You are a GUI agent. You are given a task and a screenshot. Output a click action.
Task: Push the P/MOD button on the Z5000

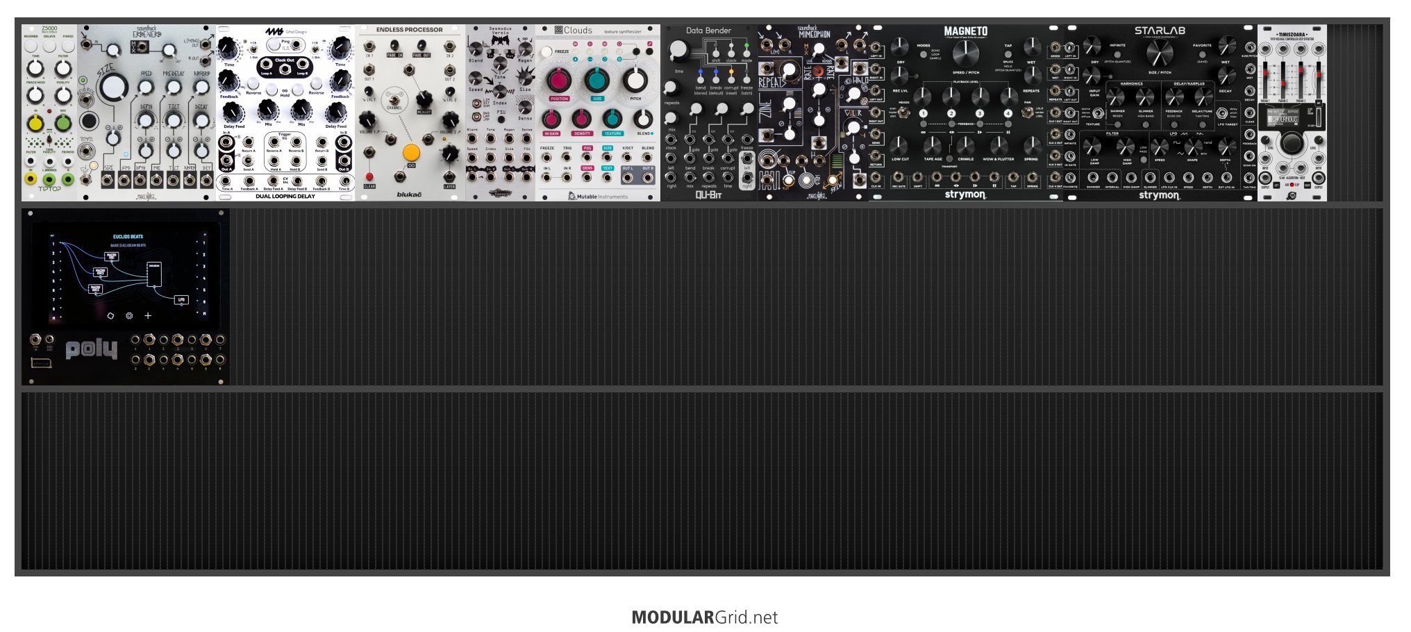pyautogui.click(x=67, y=46)
